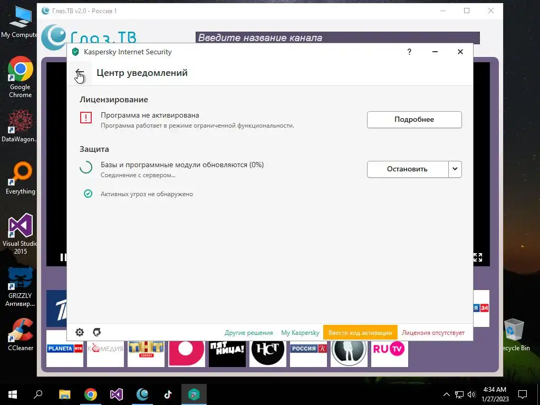Open Google Chrome desktop shortcut

point(21,77)
